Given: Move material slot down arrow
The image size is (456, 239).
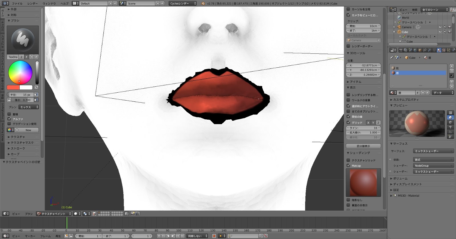Looking at the screenshot, I should (451, 87).
